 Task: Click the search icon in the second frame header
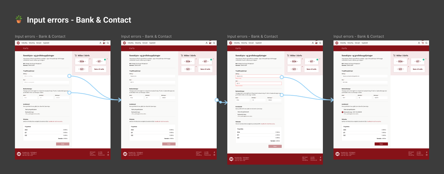214,43
